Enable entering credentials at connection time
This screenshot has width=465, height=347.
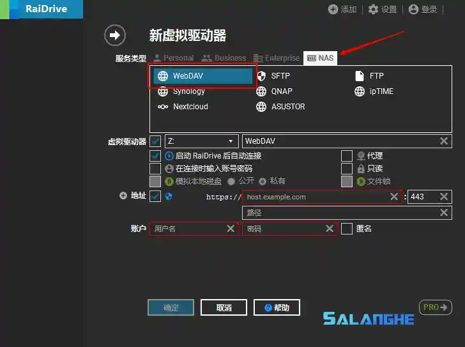pyautogui.click(x=155, y=169)
